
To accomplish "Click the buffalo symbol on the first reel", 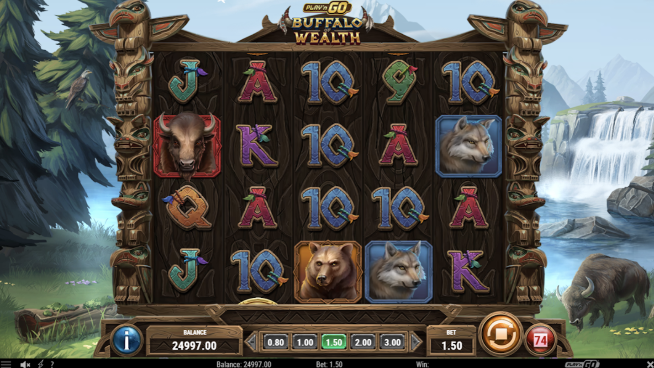I will (187, 146).
